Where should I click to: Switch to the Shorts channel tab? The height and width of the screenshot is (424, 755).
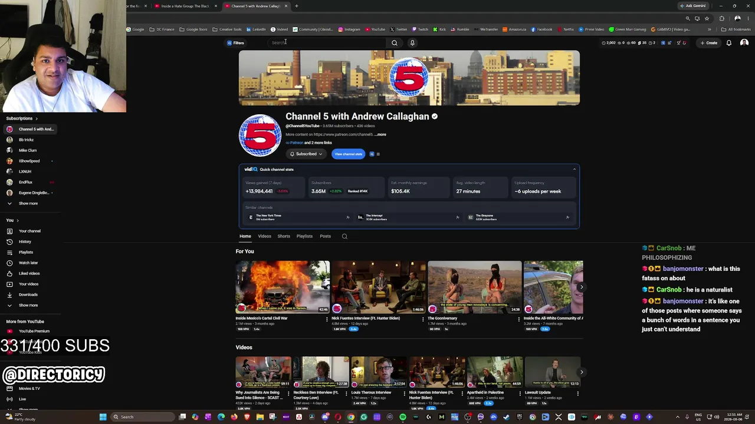284,236
